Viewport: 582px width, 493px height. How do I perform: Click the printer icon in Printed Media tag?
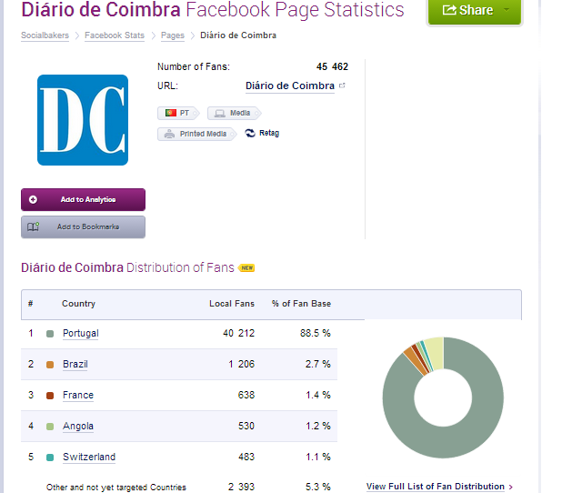[170, 134]
